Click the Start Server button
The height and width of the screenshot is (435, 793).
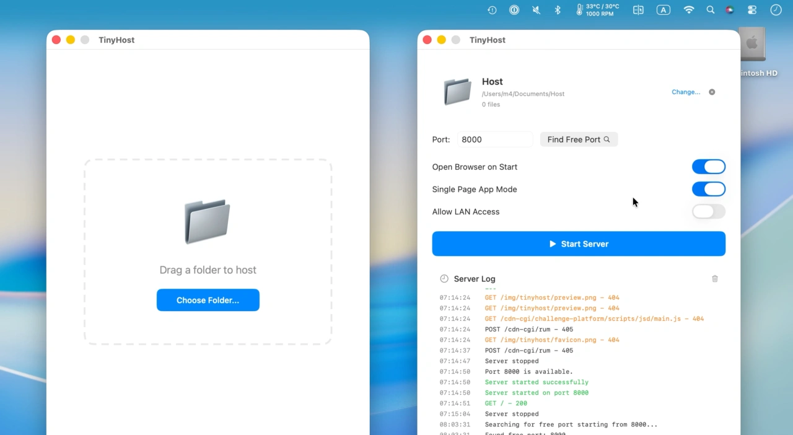(578, 244)
